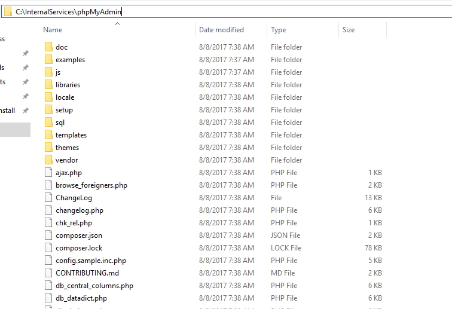Click the 'MD File' type cell
Screen dimensions: 452x309
pyautogui.click(x=283, y=273)
